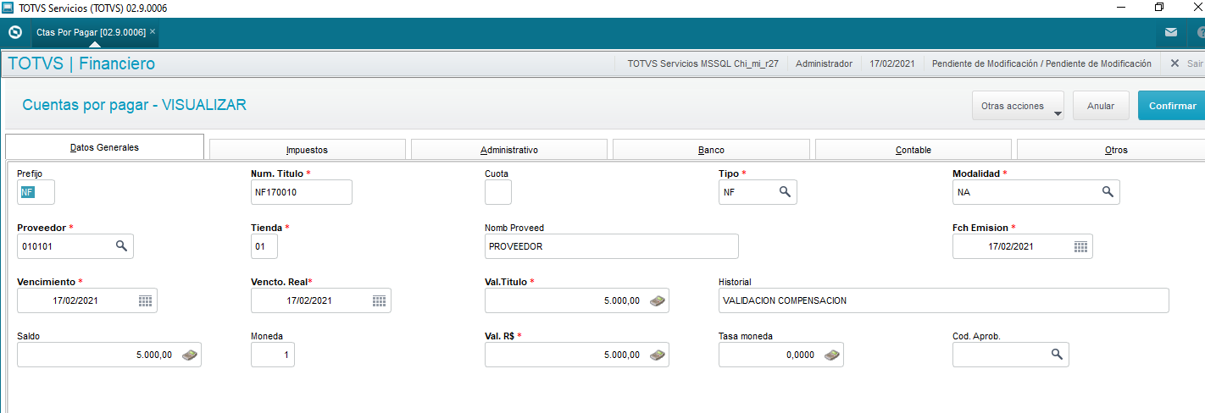Open the Modalidad search magnifier

click(x=1107, y=192)
